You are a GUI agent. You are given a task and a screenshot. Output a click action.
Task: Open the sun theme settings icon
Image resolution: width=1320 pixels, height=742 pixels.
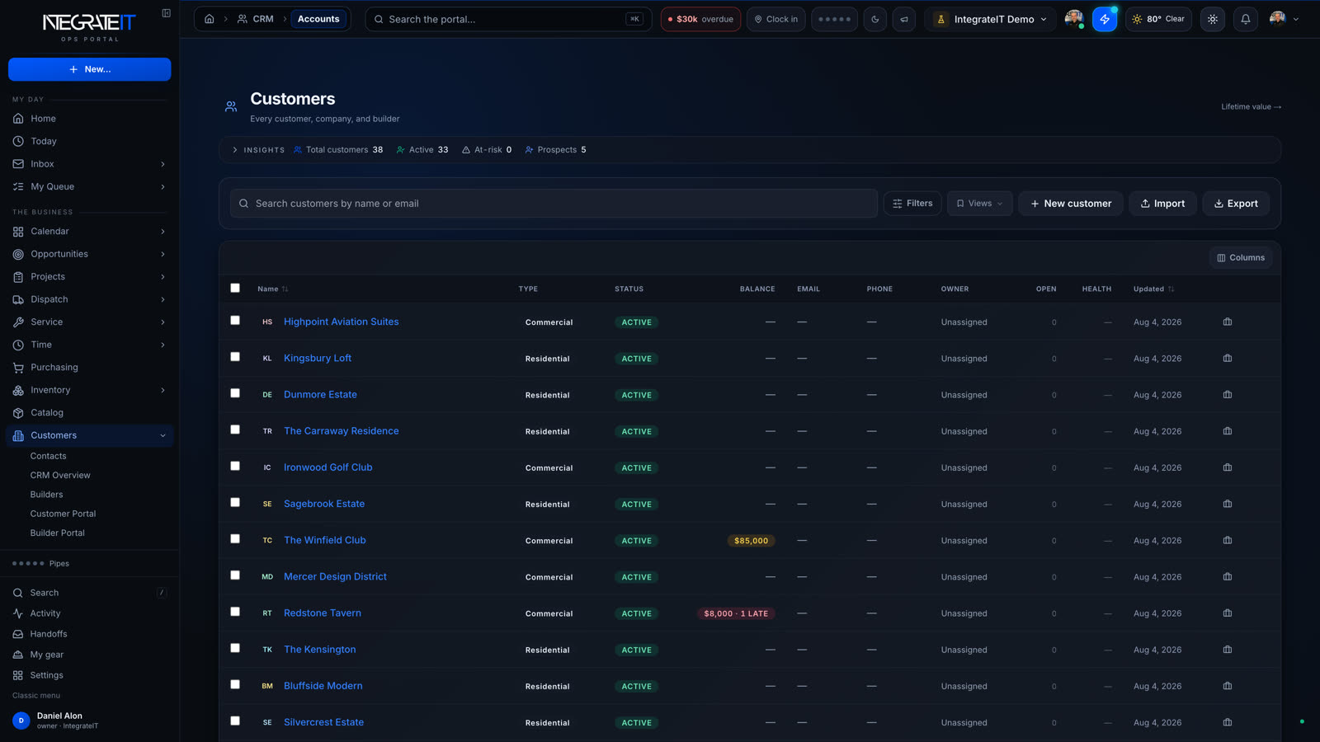[1213, 19]
